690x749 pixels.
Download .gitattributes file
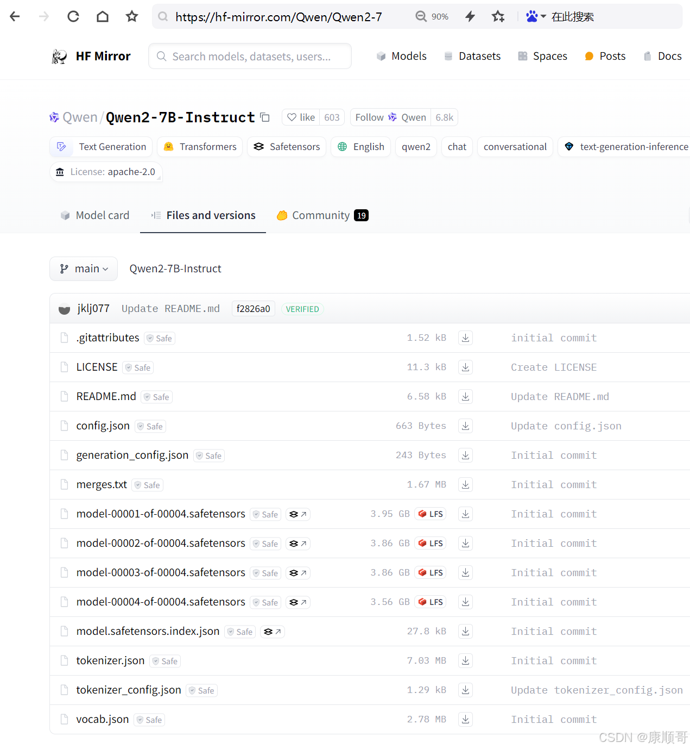point(465,338)
